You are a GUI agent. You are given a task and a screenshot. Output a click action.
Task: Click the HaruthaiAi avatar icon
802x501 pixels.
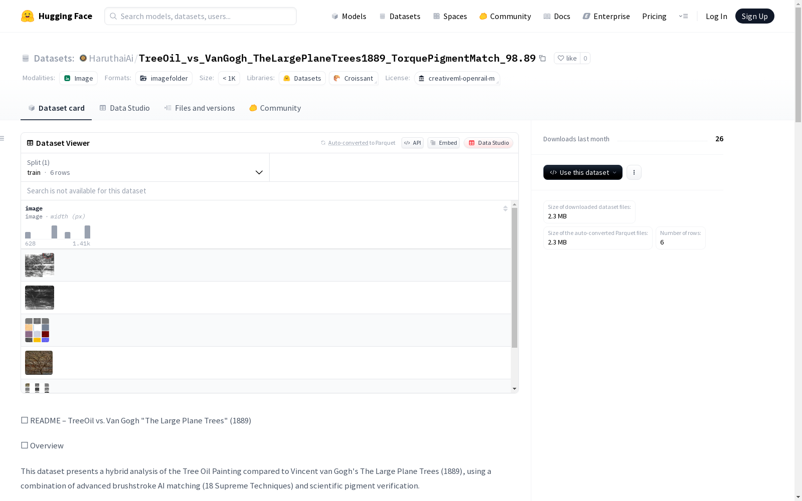click(83, 58)
